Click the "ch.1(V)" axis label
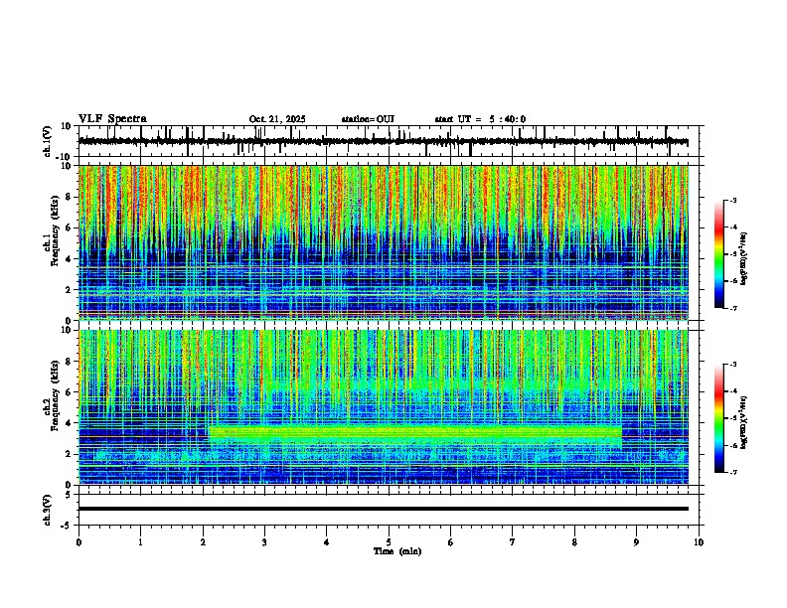Image resolution: width=787 pixels, height=608 pixels. point(48,141)
